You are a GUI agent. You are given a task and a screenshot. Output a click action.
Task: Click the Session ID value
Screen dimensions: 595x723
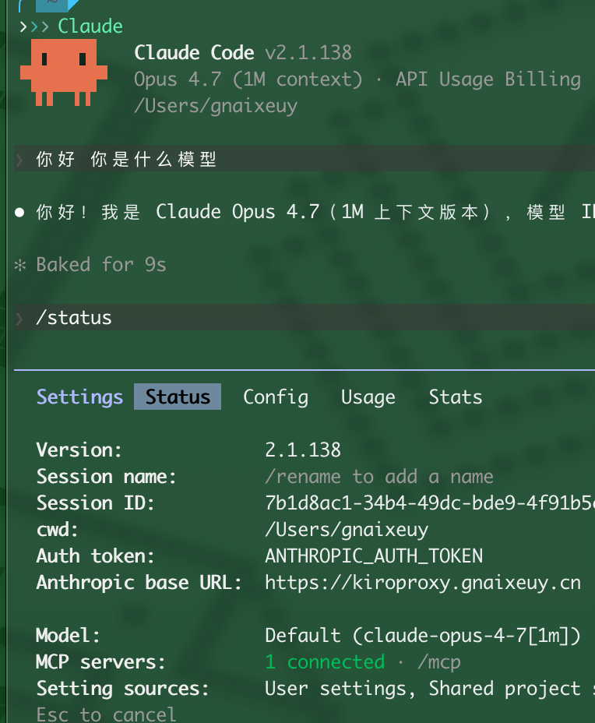click(430, 503)
